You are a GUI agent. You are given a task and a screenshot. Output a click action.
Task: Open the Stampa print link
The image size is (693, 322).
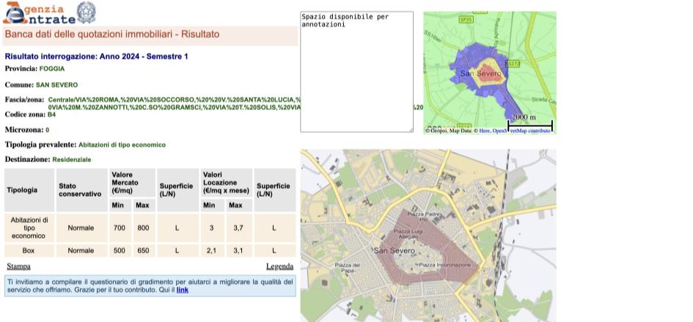click(x=18, y=266)
